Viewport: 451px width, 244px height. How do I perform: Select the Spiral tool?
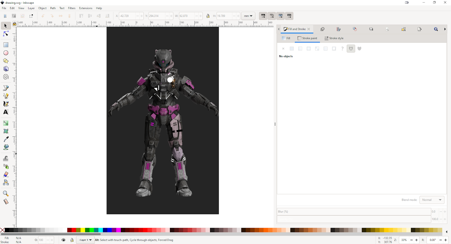tap(6, 77)
